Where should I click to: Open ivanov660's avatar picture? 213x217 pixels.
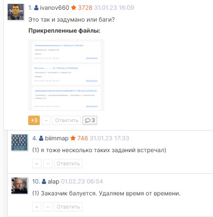[16, 12]
